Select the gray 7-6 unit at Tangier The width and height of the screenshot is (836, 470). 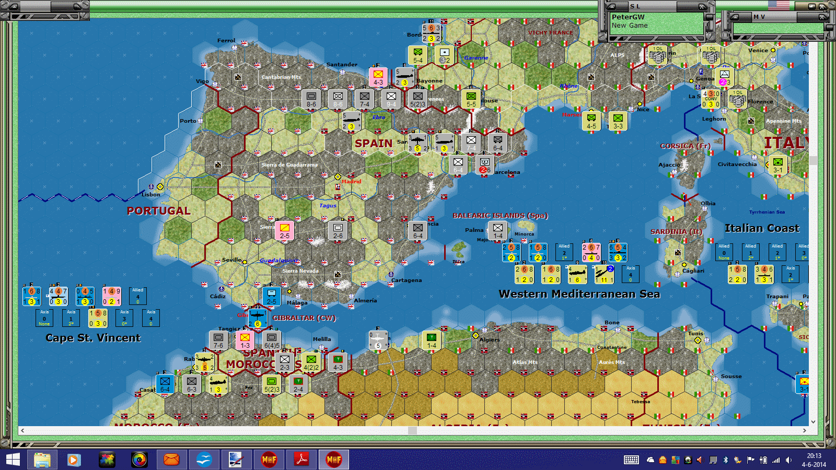coord(218,340)
